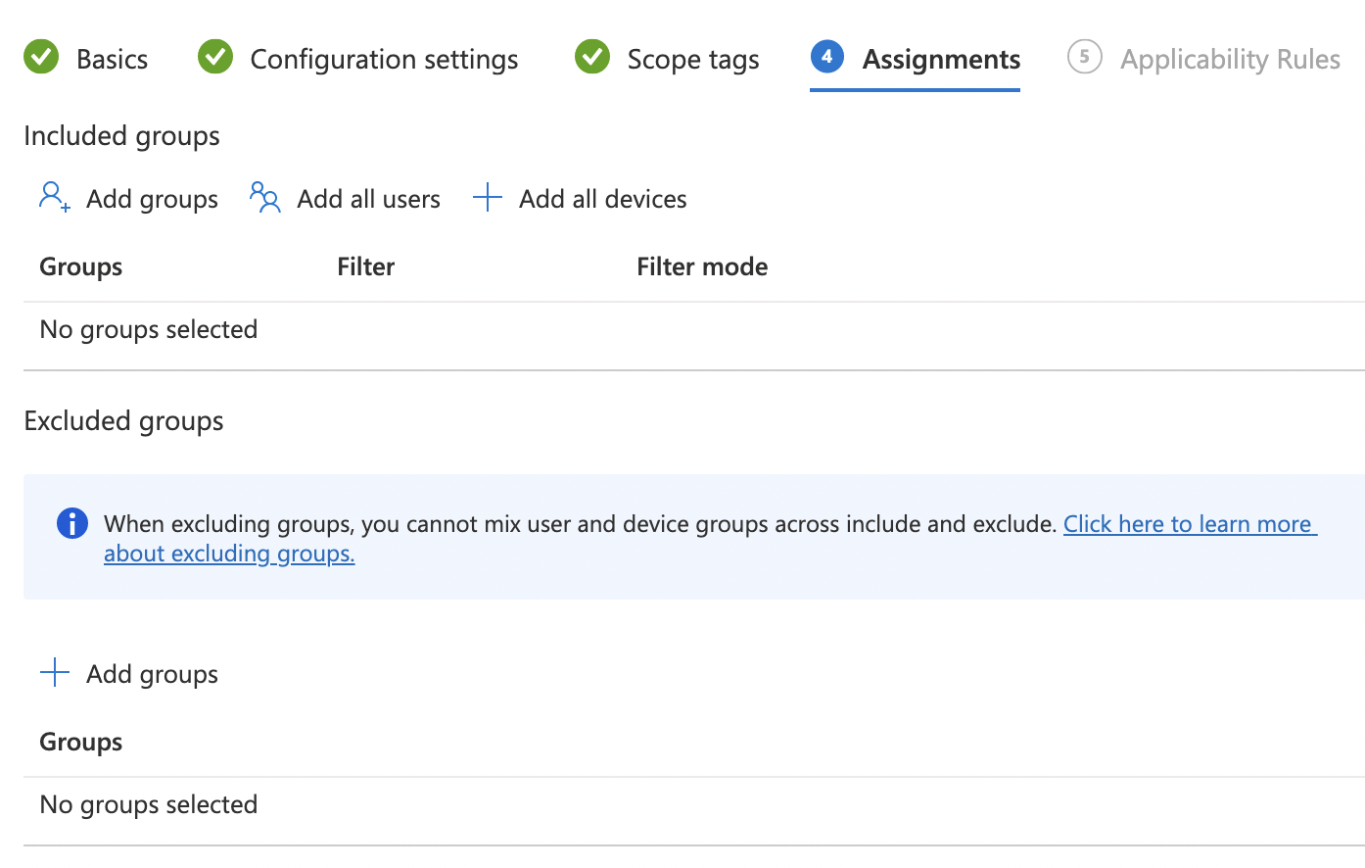Click the green checkmark icon beside Basics

tap(41, 58)
